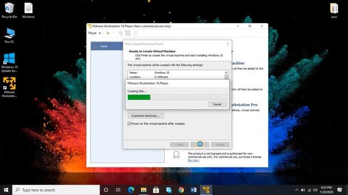This screenshot has width=348, height=195.
Task: Click the network tray icon
Action: click(309, 190)
